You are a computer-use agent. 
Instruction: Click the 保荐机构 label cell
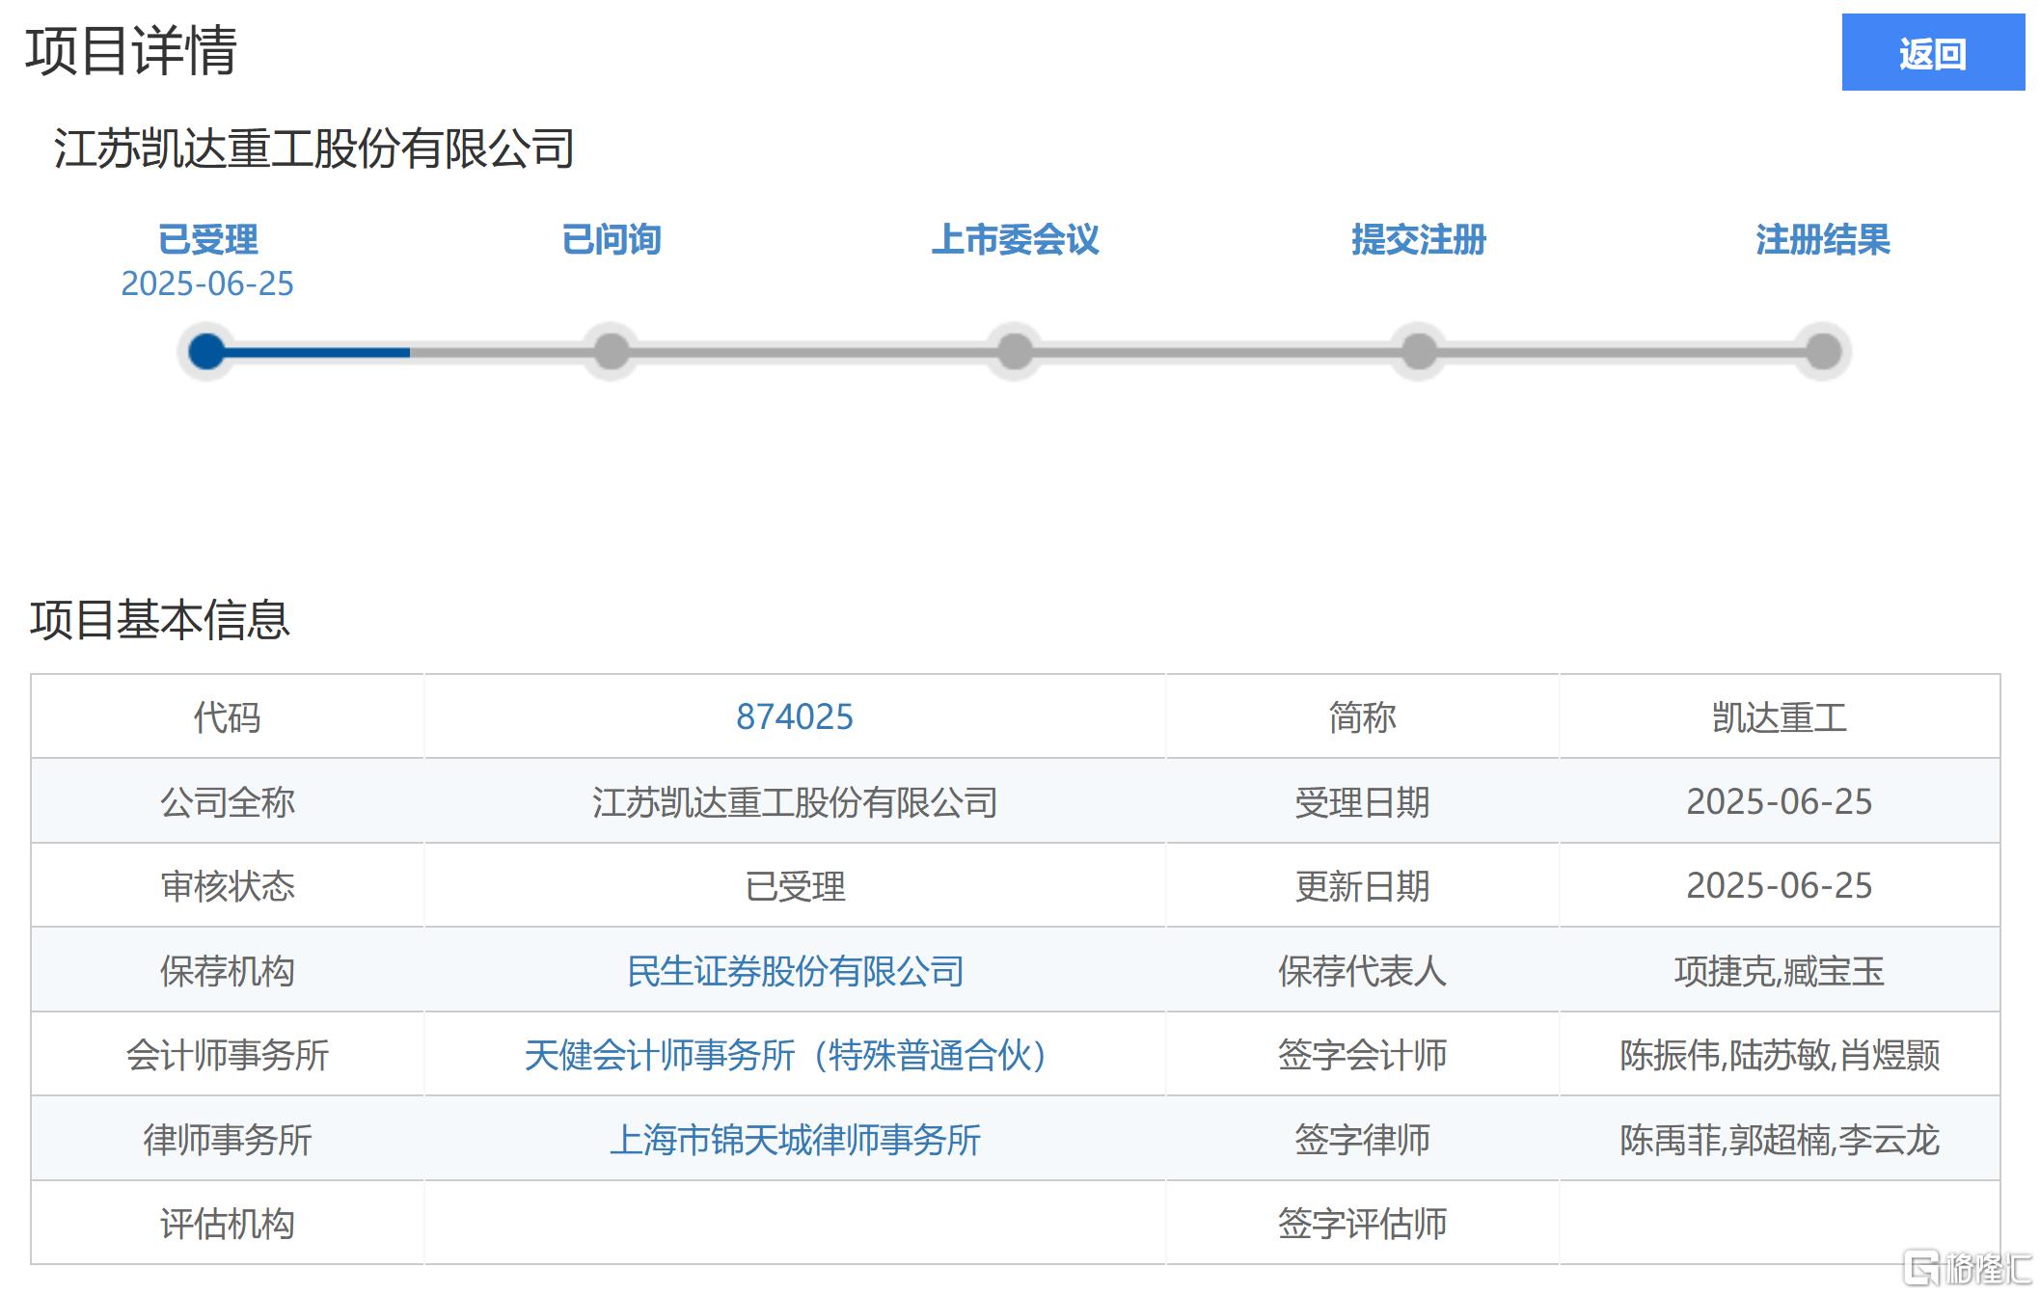pos(228,970)
